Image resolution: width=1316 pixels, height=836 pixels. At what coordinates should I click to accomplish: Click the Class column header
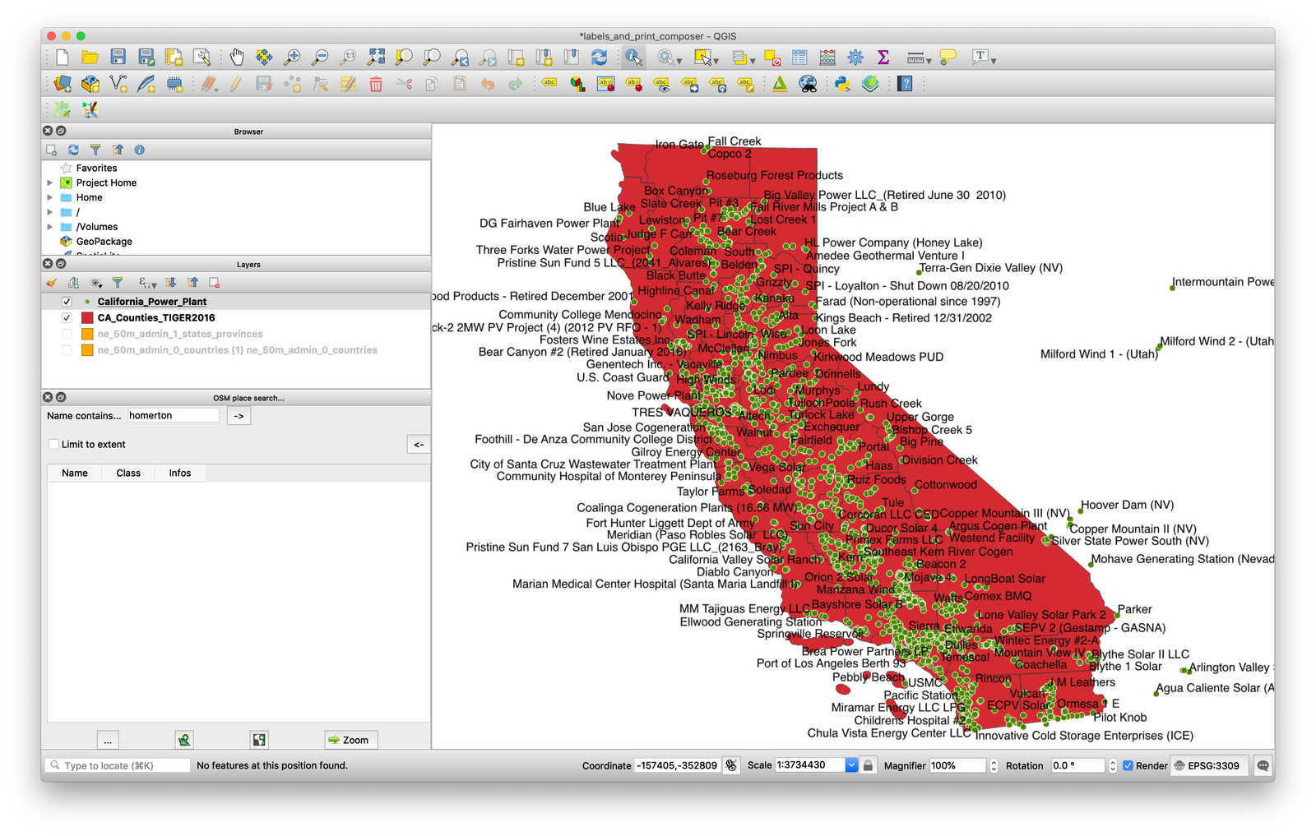pyautogui.click(x=128, y=473)
